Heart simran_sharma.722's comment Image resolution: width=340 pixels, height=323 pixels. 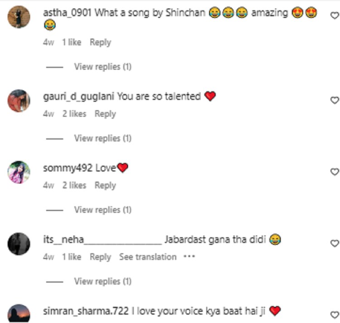[x=335, y=314]
